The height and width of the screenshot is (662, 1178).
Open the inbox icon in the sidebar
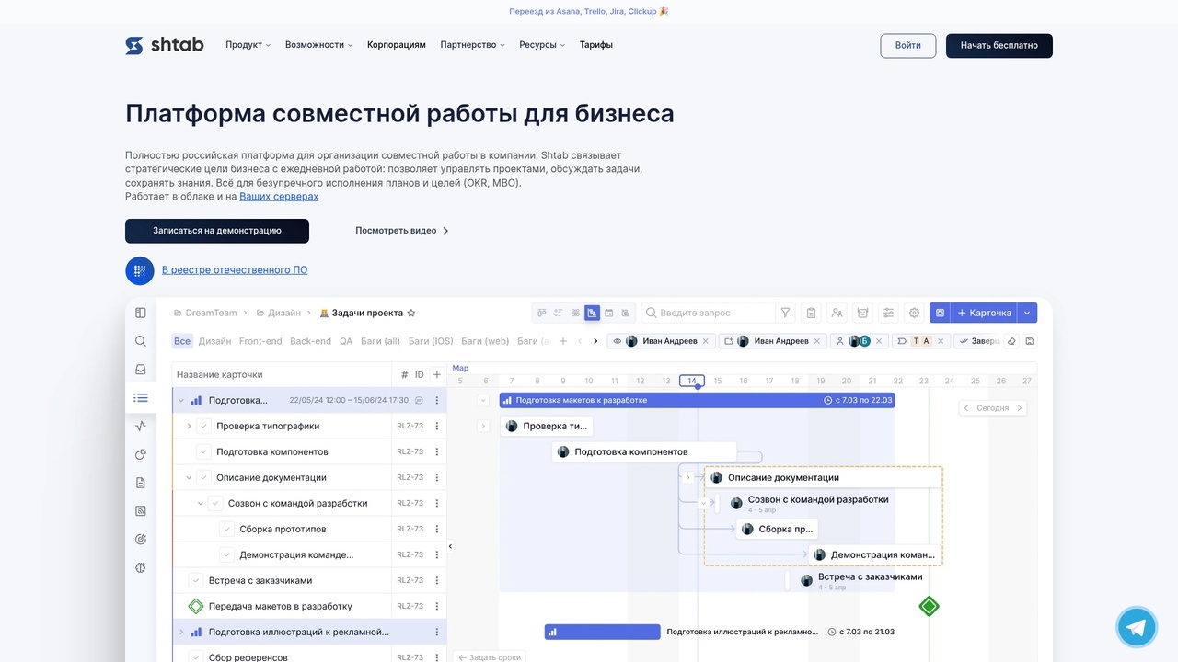click(x=140, y=369)
